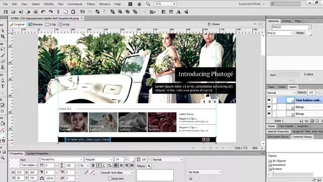The image size is (323, 182).
Task: Open the Expanded Mode workspace dropdown
Action: pos(251,4)
